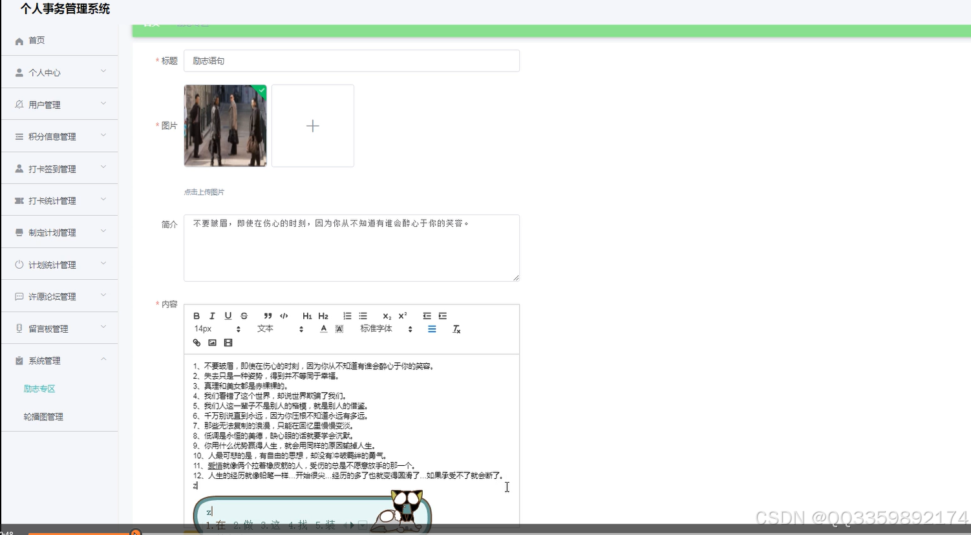Click inside the rich text content area
Screen dimensions: 971x535
pyautogui.click(x=352, y=439)
